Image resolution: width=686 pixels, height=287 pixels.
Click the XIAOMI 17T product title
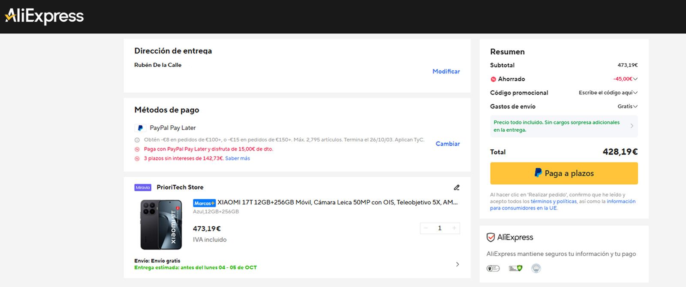[x=337, y=202]
